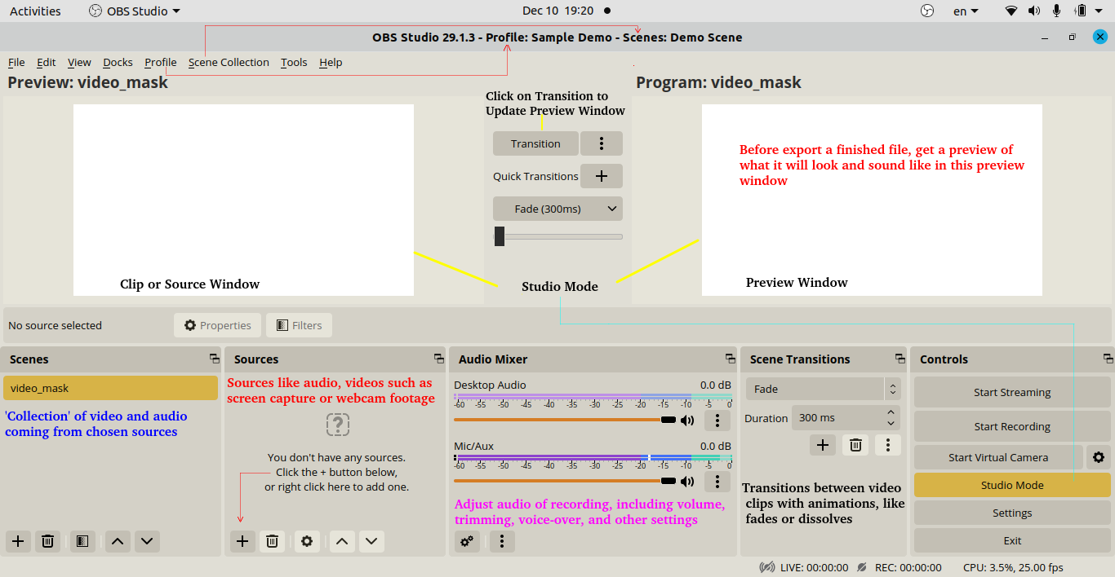Open the View menu
Screen dimensions: 1115x577
point(79,62)
